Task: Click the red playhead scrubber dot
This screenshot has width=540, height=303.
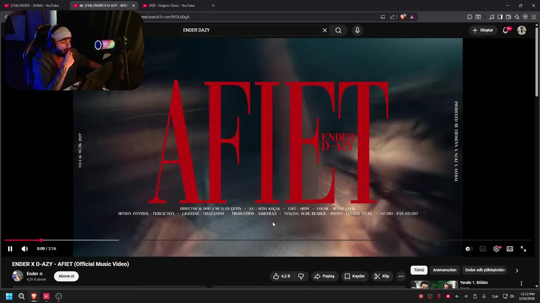Action: click(x=41, y=240)
